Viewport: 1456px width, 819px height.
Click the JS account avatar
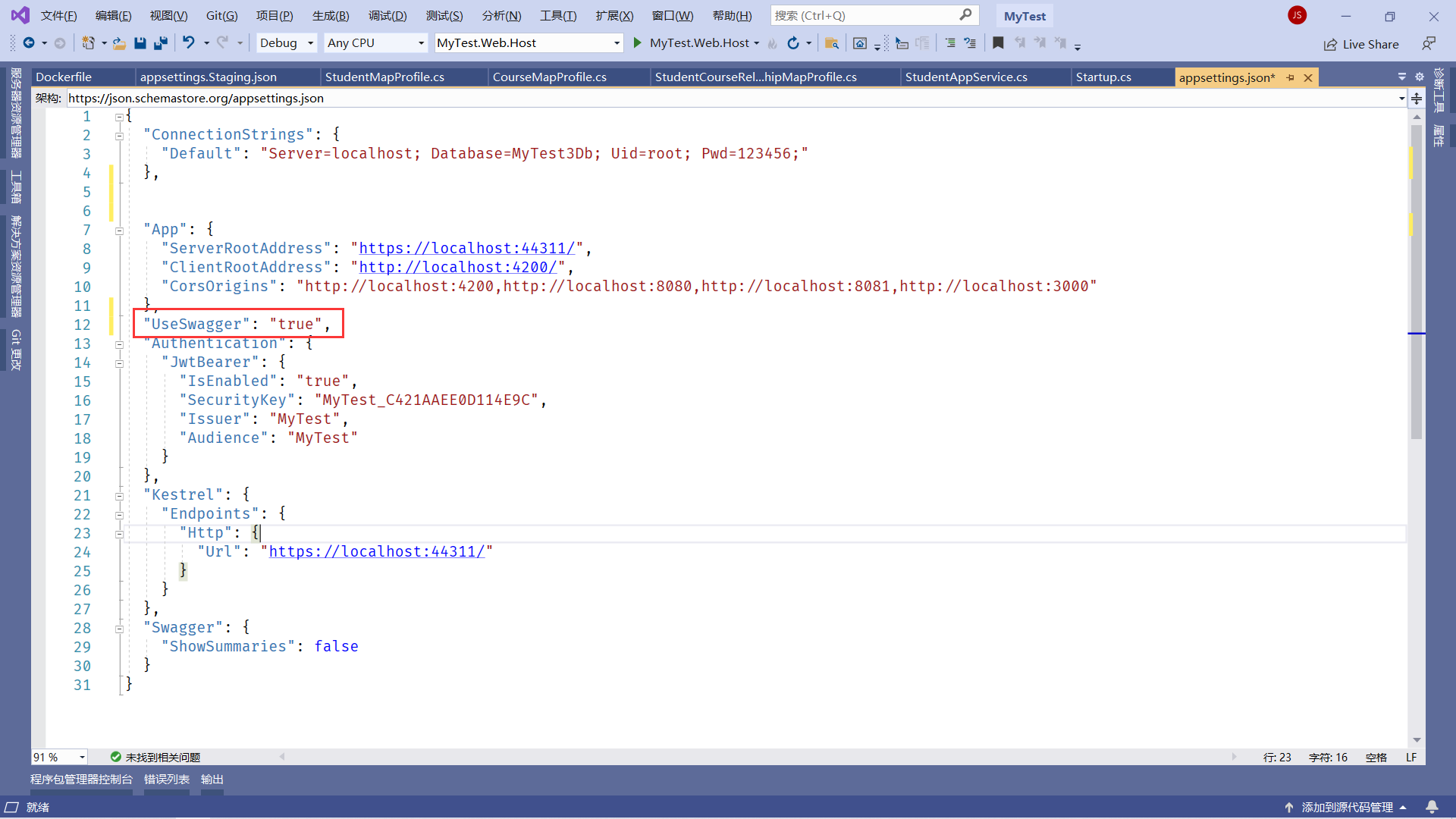click(x=1297, y=15)
